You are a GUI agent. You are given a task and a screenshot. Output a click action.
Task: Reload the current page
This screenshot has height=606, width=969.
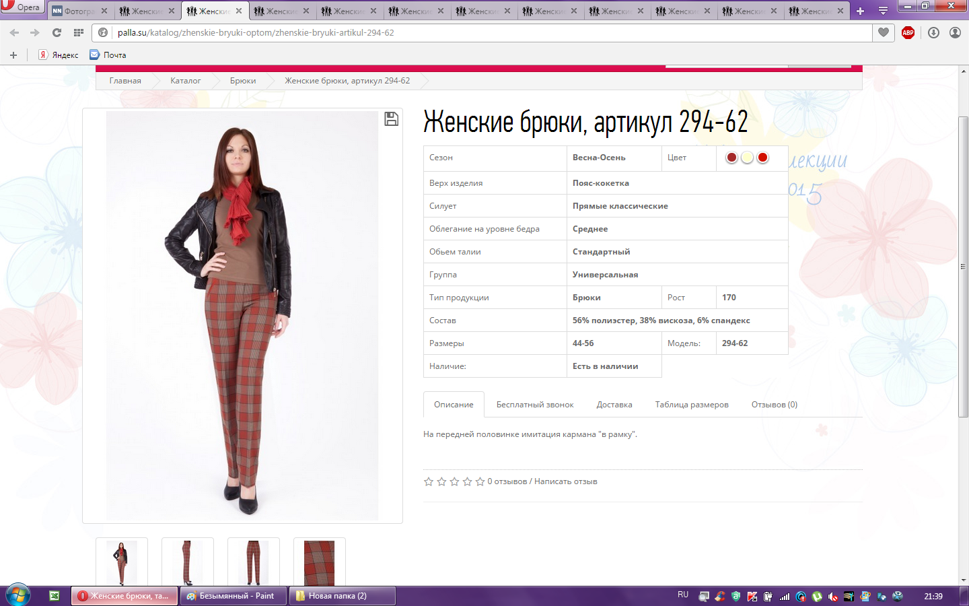pos(57,32)
